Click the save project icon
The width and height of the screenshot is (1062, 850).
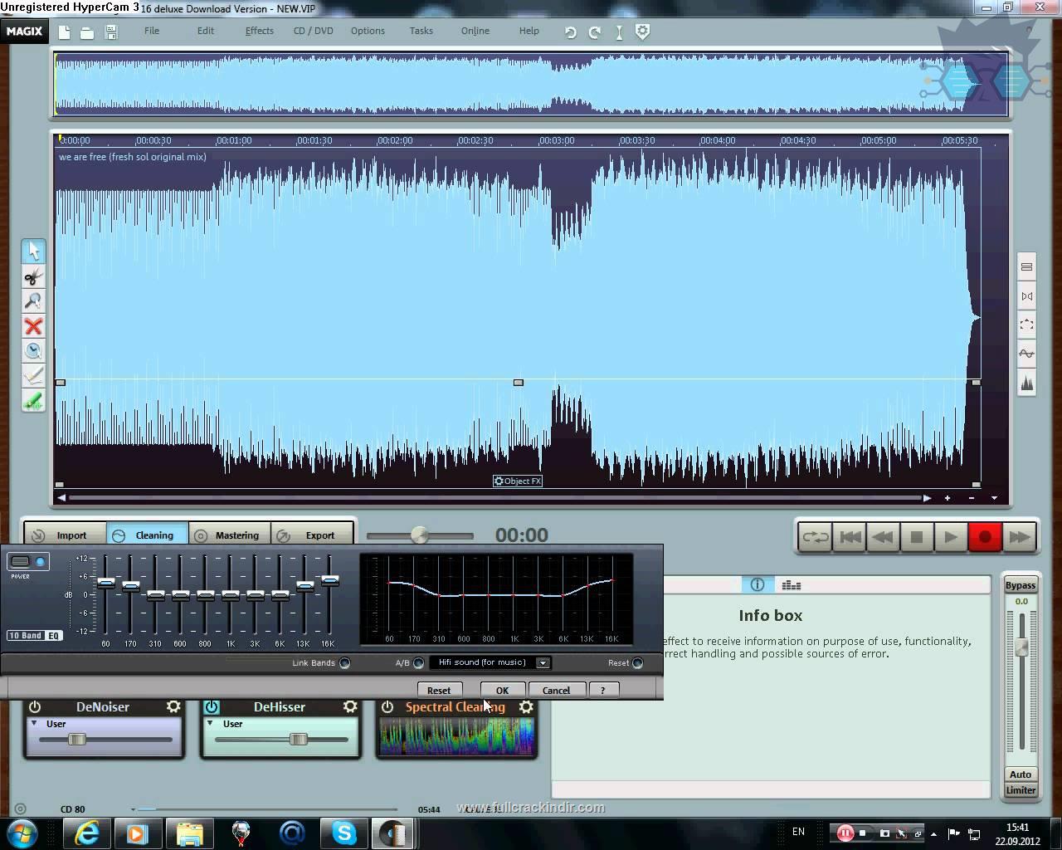(111, 32)
